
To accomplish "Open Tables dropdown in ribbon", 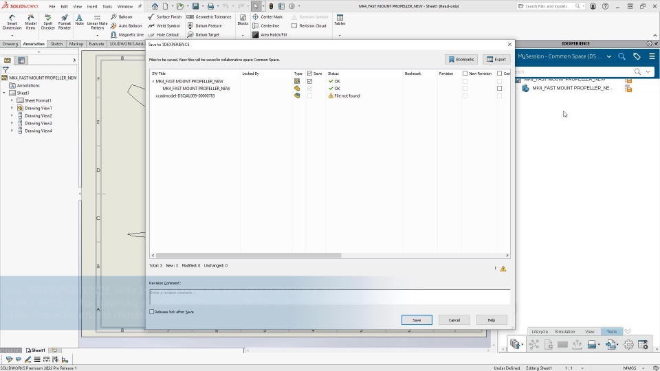I will (340, 35).
